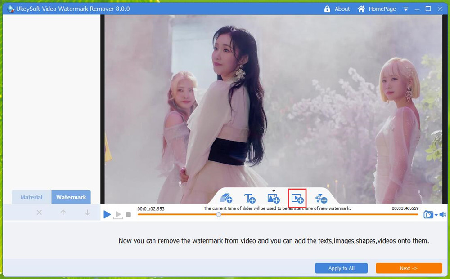
Task: Move watermark up with the arrow icon
Action: coord(63,213)
